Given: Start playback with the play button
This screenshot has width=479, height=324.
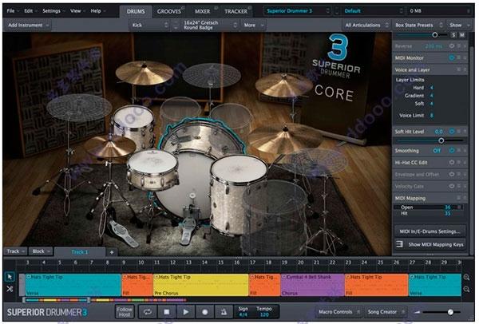Looking at the screenshot, I should (x=185, y=312).
